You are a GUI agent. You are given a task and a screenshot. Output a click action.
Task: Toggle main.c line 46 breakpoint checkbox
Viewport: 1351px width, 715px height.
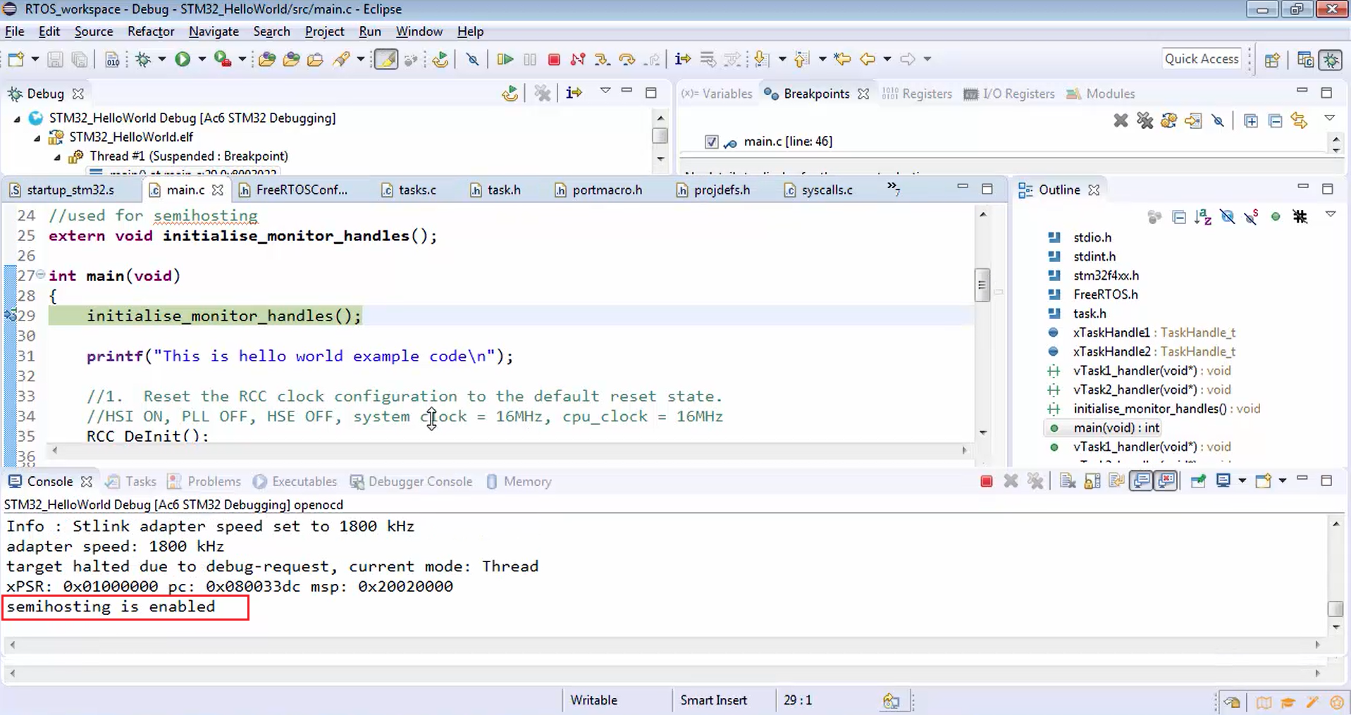712,142
